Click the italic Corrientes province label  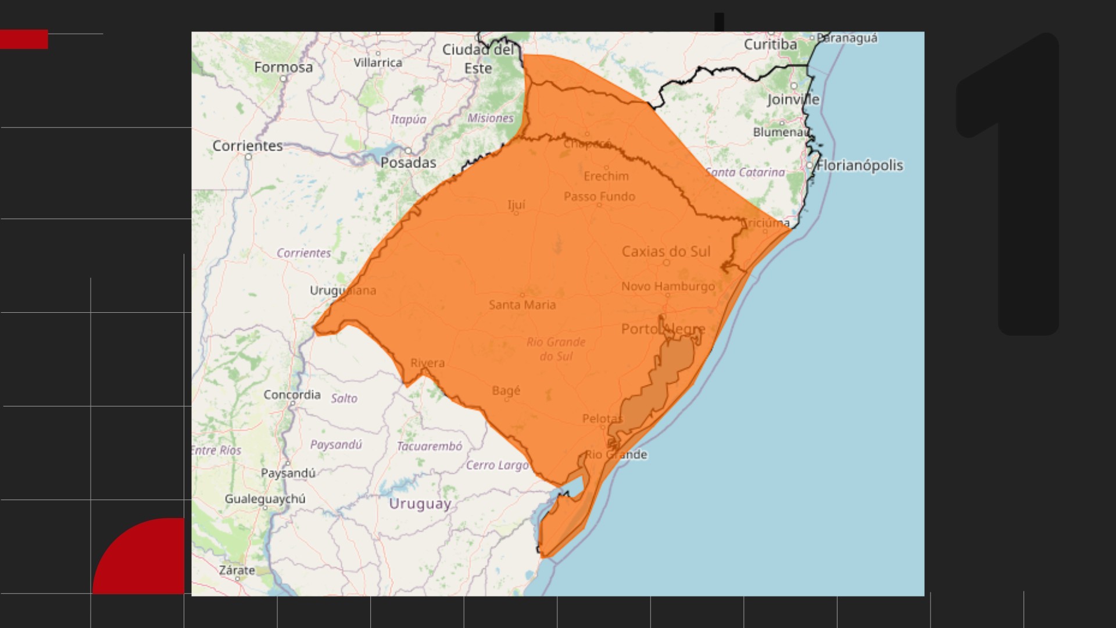pos(303,254)
